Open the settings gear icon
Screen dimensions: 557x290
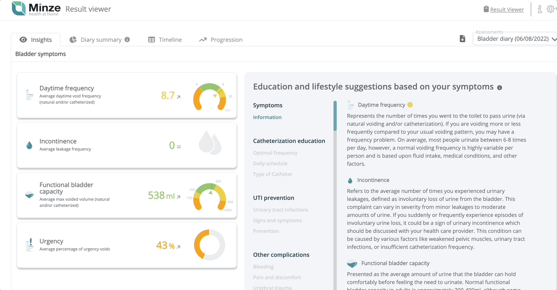tap(551, 9)
